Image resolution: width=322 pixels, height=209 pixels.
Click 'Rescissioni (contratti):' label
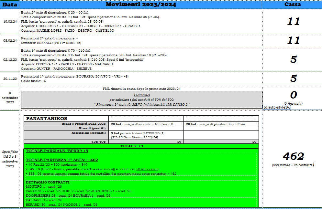(x=89, y=133)
